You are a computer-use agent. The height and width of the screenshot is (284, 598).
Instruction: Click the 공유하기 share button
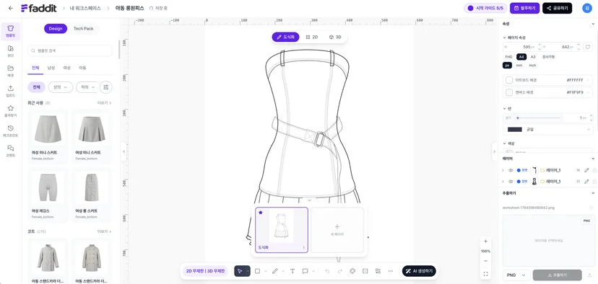click(x=557, y=8)
